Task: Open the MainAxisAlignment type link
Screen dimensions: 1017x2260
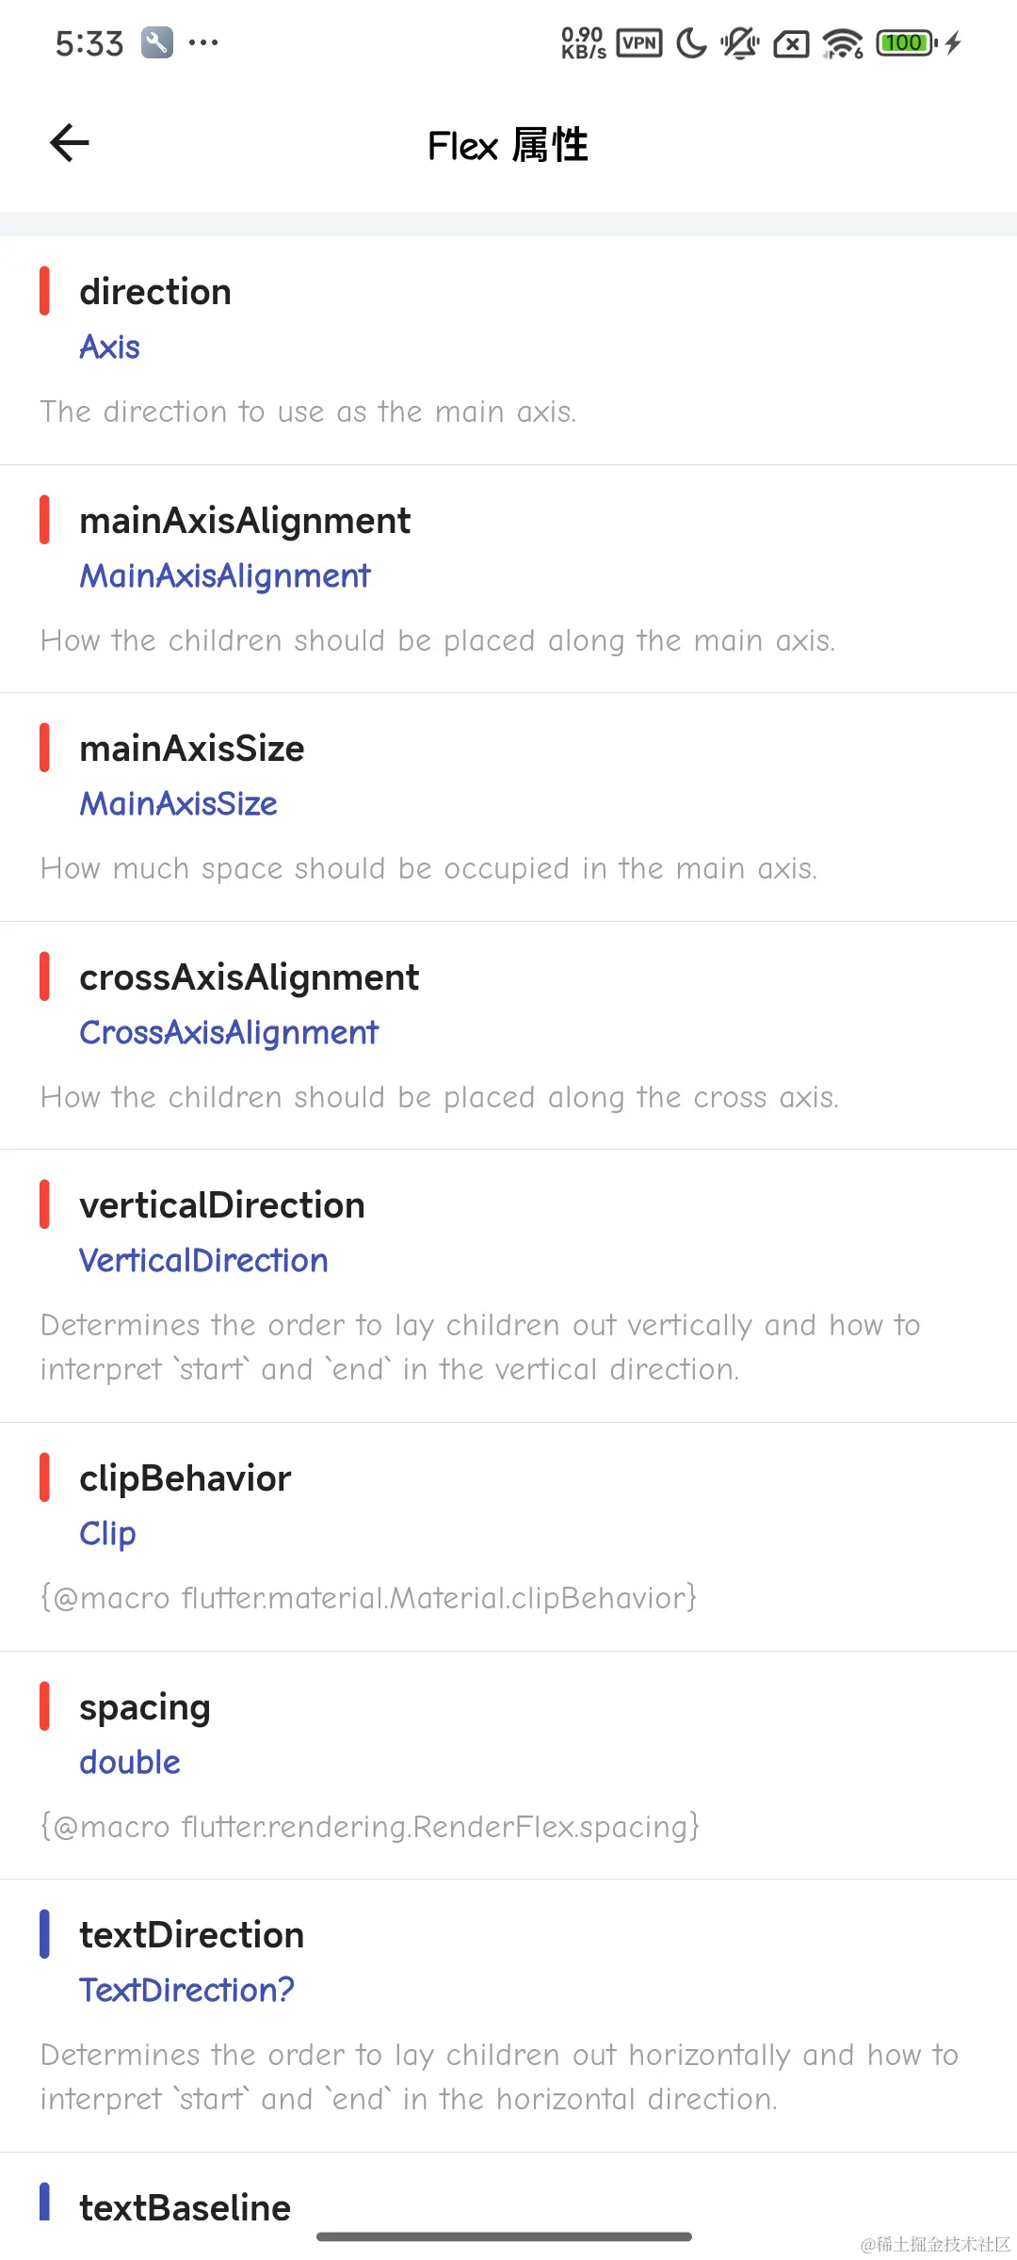Action: coord(225,576)
